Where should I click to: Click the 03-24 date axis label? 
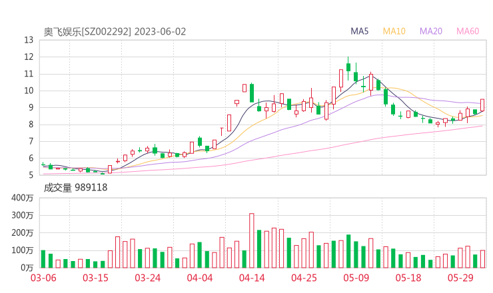[x=148, y=278]
